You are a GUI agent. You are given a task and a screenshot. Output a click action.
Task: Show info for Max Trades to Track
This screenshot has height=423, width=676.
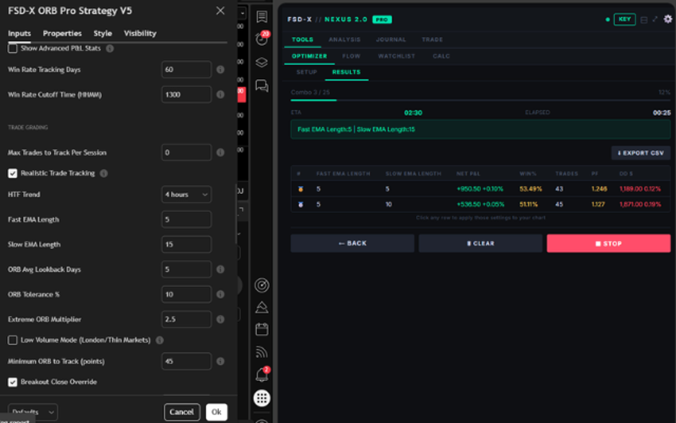(220, 152)
